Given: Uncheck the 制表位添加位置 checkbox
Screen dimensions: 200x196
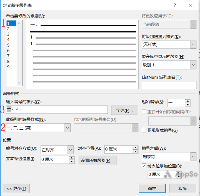Looking at the screenshot, I should tap(144, 166).
